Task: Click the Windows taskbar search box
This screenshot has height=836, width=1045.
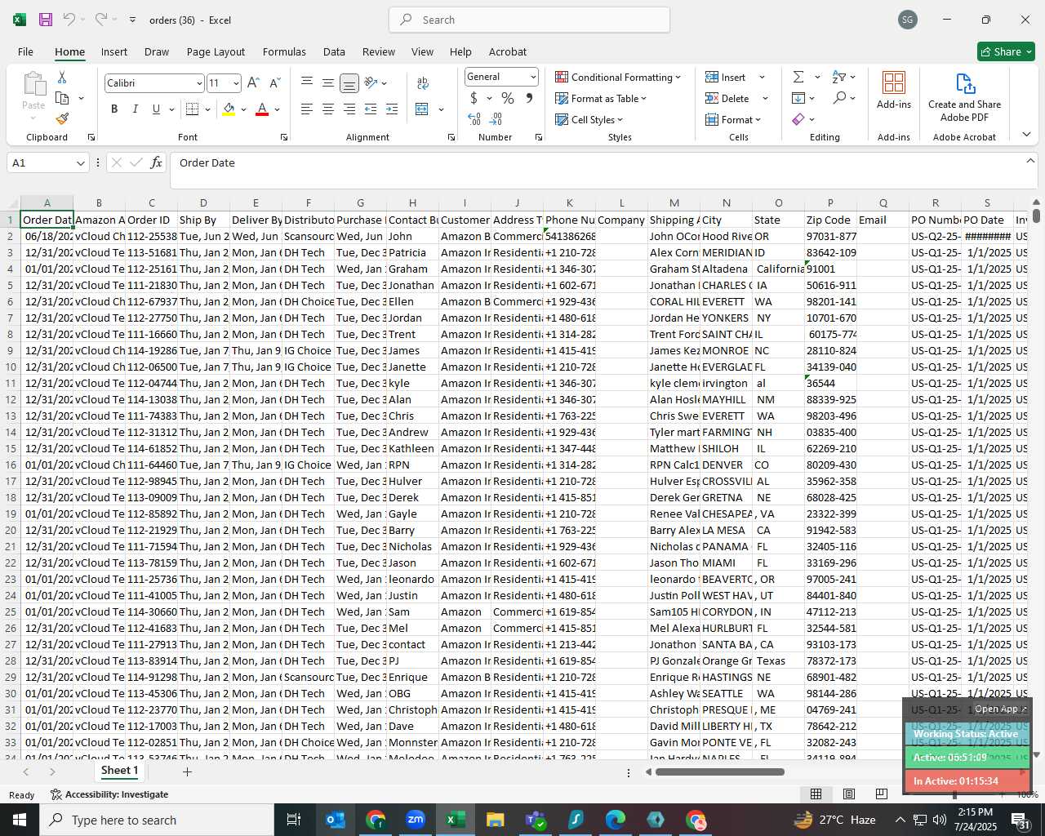Action: [x=158, y=820]
